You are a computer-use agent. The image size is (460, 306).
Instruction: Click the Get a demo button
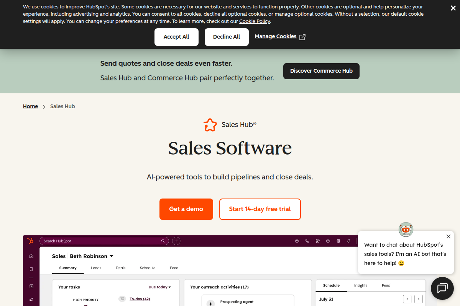pyautogui.click(x=186, y=209)
